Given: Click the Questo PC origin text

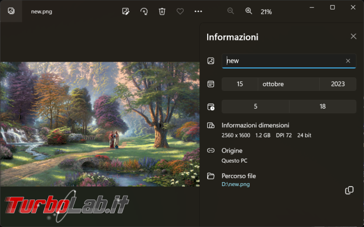Looking at the screenshot, I should pos(235,160).
